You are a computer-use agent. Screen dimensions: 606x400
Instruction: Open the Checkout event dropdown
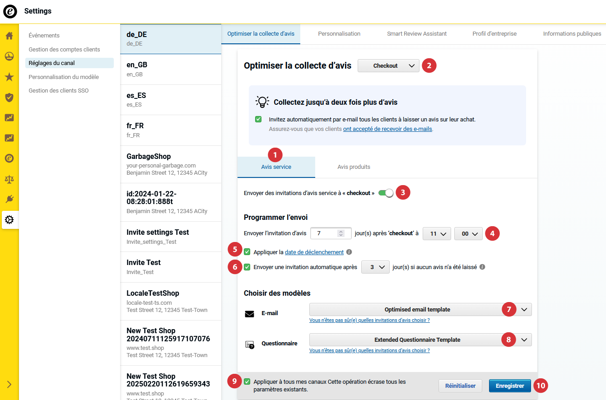pyautogui.click(x=388, y=66)
